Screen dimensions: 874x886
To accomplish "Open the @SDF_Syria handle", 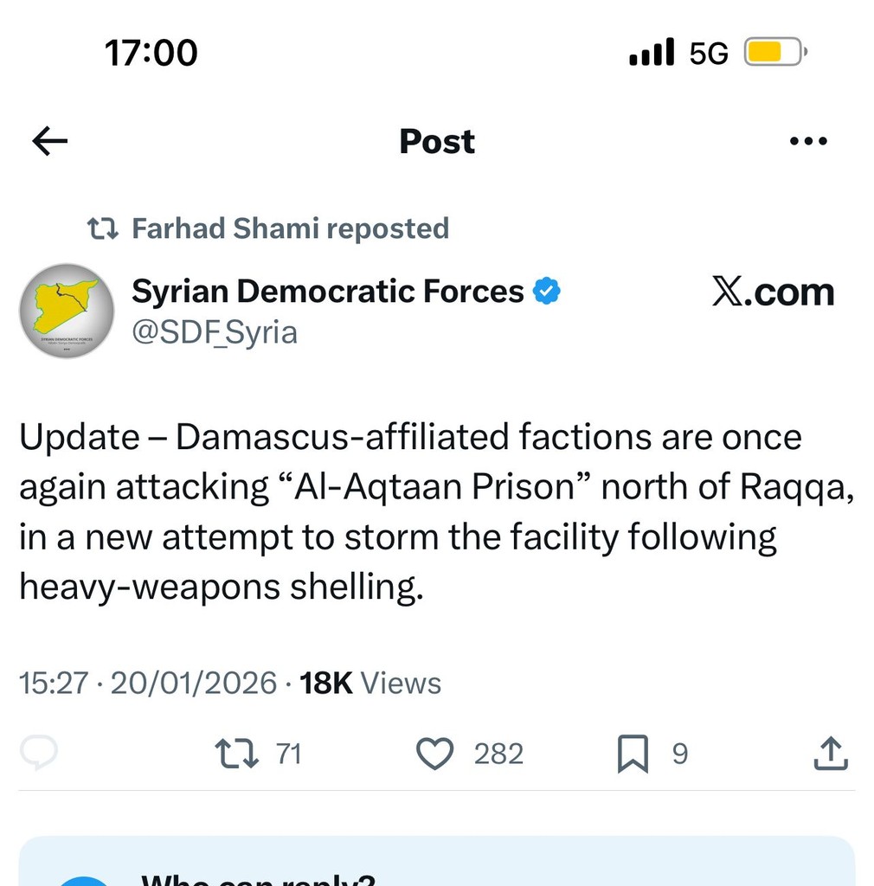I will pos(214,332).
